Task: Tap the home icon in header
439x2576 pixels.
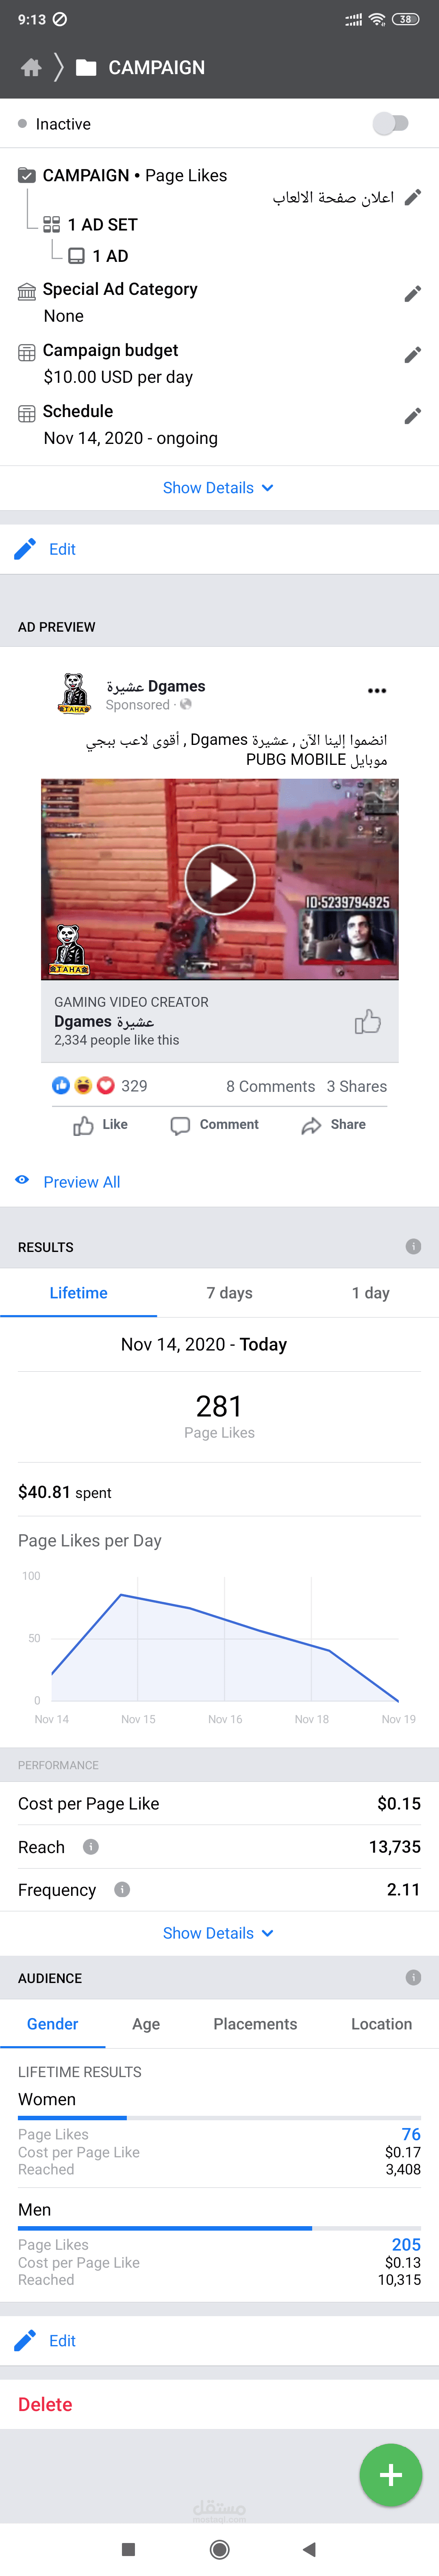Action: 31,68
